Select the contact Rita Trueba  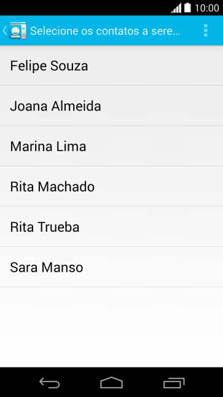tap(111, 227)
